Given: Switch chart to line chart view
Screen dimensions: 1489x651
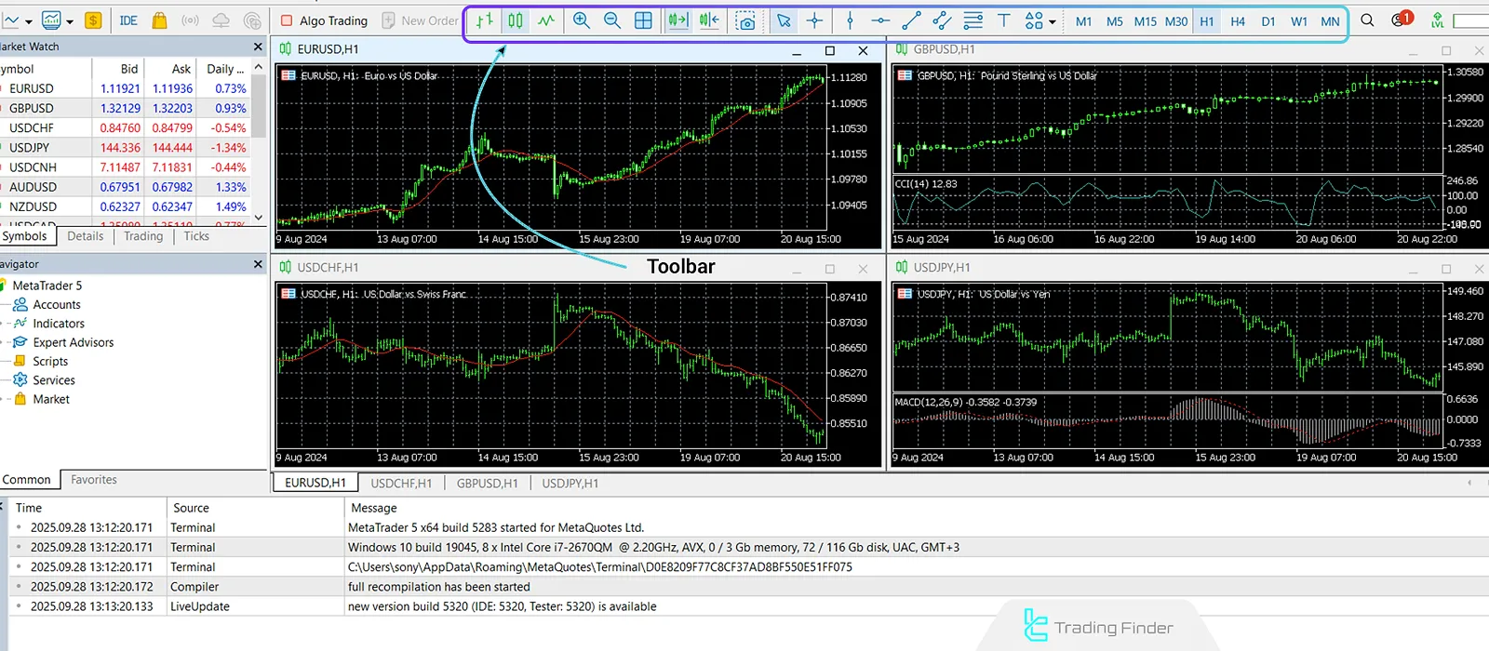Looking at the screenshot, I should coord(546,20).
